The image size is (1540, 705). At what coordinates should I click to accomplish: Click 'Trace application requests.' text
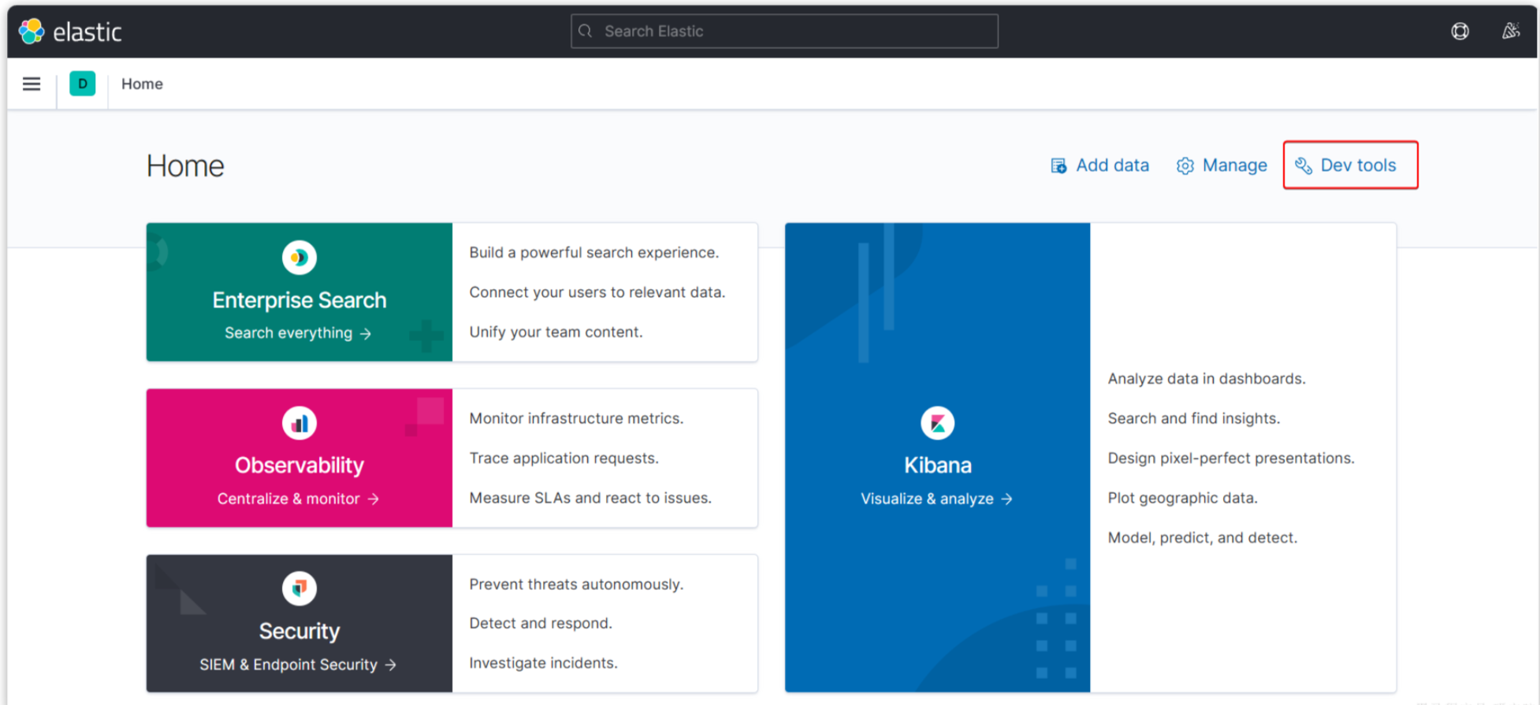click(x=564, y=458)
